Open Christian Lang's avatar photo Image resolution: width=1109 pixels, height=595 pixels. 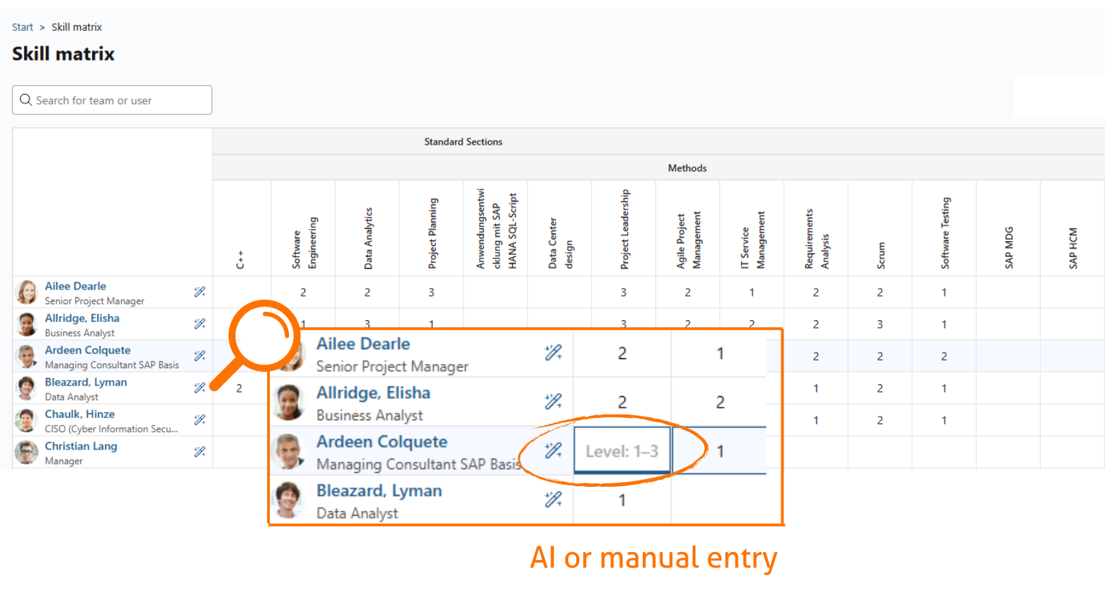(27, 452)
